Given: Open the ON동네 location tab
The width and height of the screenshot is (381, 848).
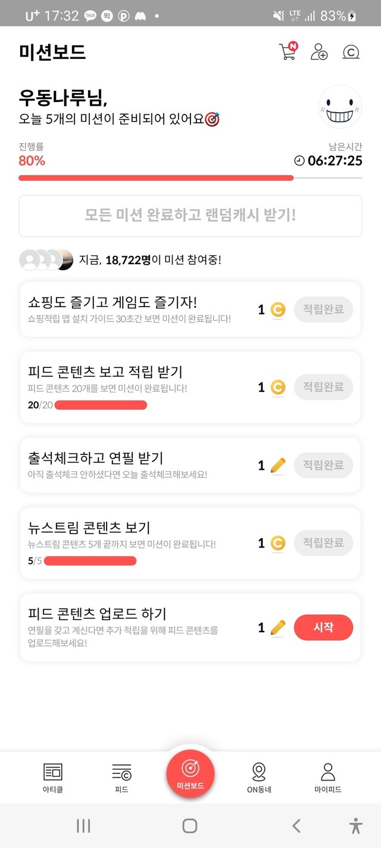Looking at the screenshot, I should click(259, 778).
